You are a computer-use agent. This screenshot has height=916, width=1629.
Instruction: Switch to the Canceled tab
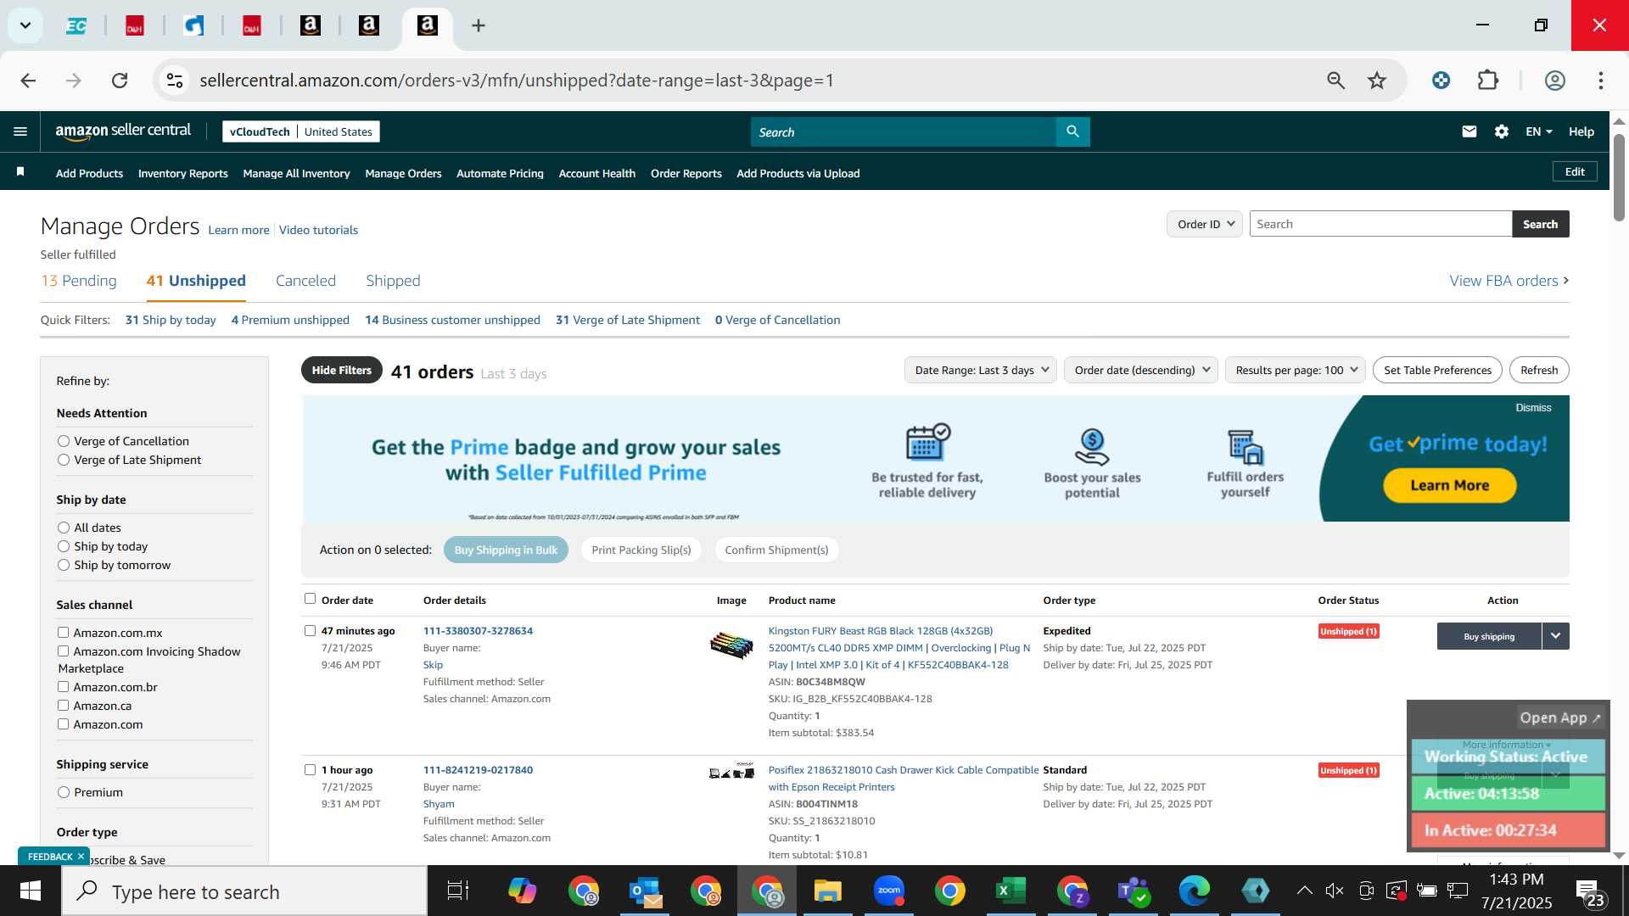[x=305, y=281]
